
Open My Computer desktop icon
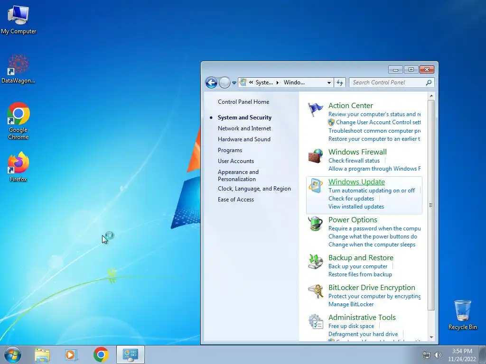(19, 19)
